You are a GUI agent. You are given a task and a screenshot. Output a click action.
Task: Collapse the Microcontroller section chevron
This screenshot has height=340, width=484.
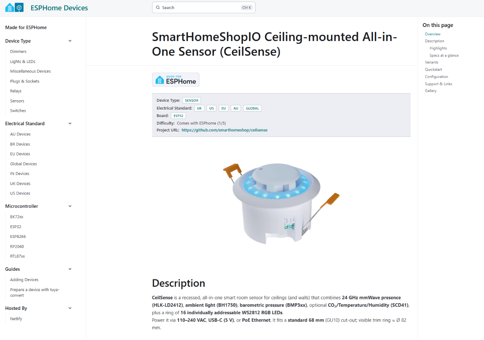pyautogui.click(x=70, y=206)
